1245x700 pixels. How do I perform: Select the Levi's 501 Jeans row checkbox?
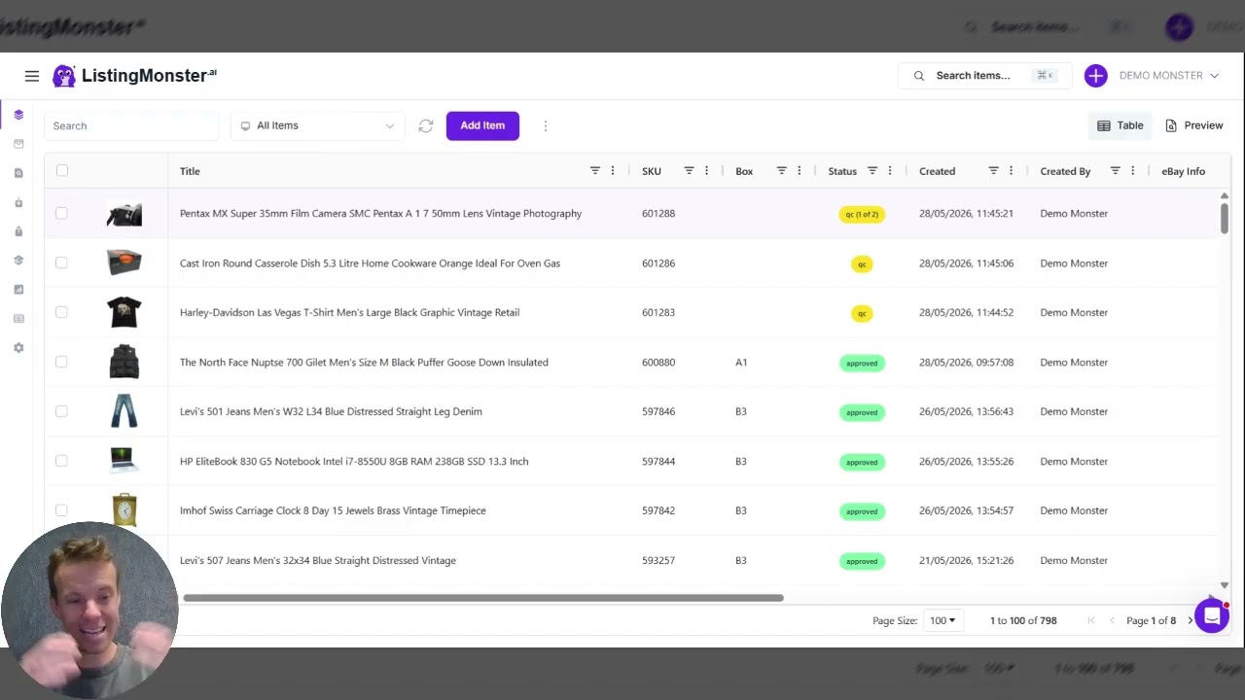click(61, 412)
